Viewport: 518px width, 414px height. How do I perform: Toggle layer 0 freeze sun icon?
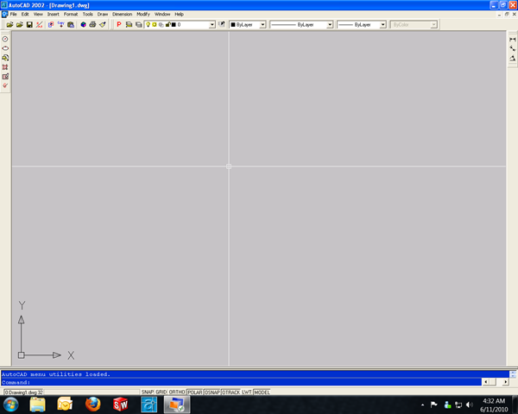pos(155,24)
